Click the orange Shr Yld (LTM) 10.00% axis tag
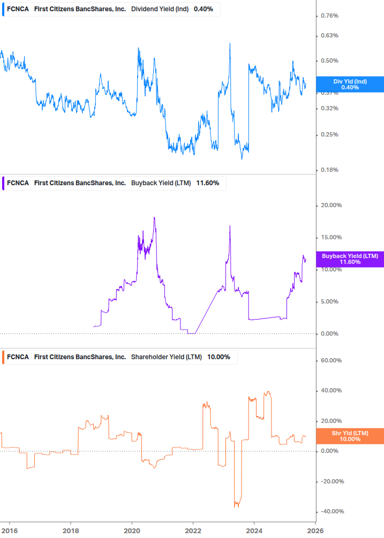384x538 pixels. coord(350,436)
